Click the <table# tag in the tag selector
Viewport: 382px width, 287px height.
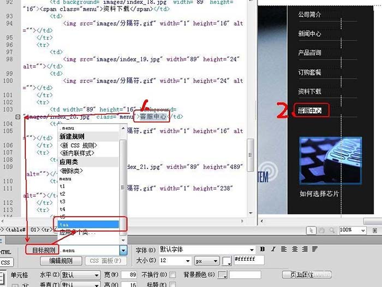click(x=16, y=230)
